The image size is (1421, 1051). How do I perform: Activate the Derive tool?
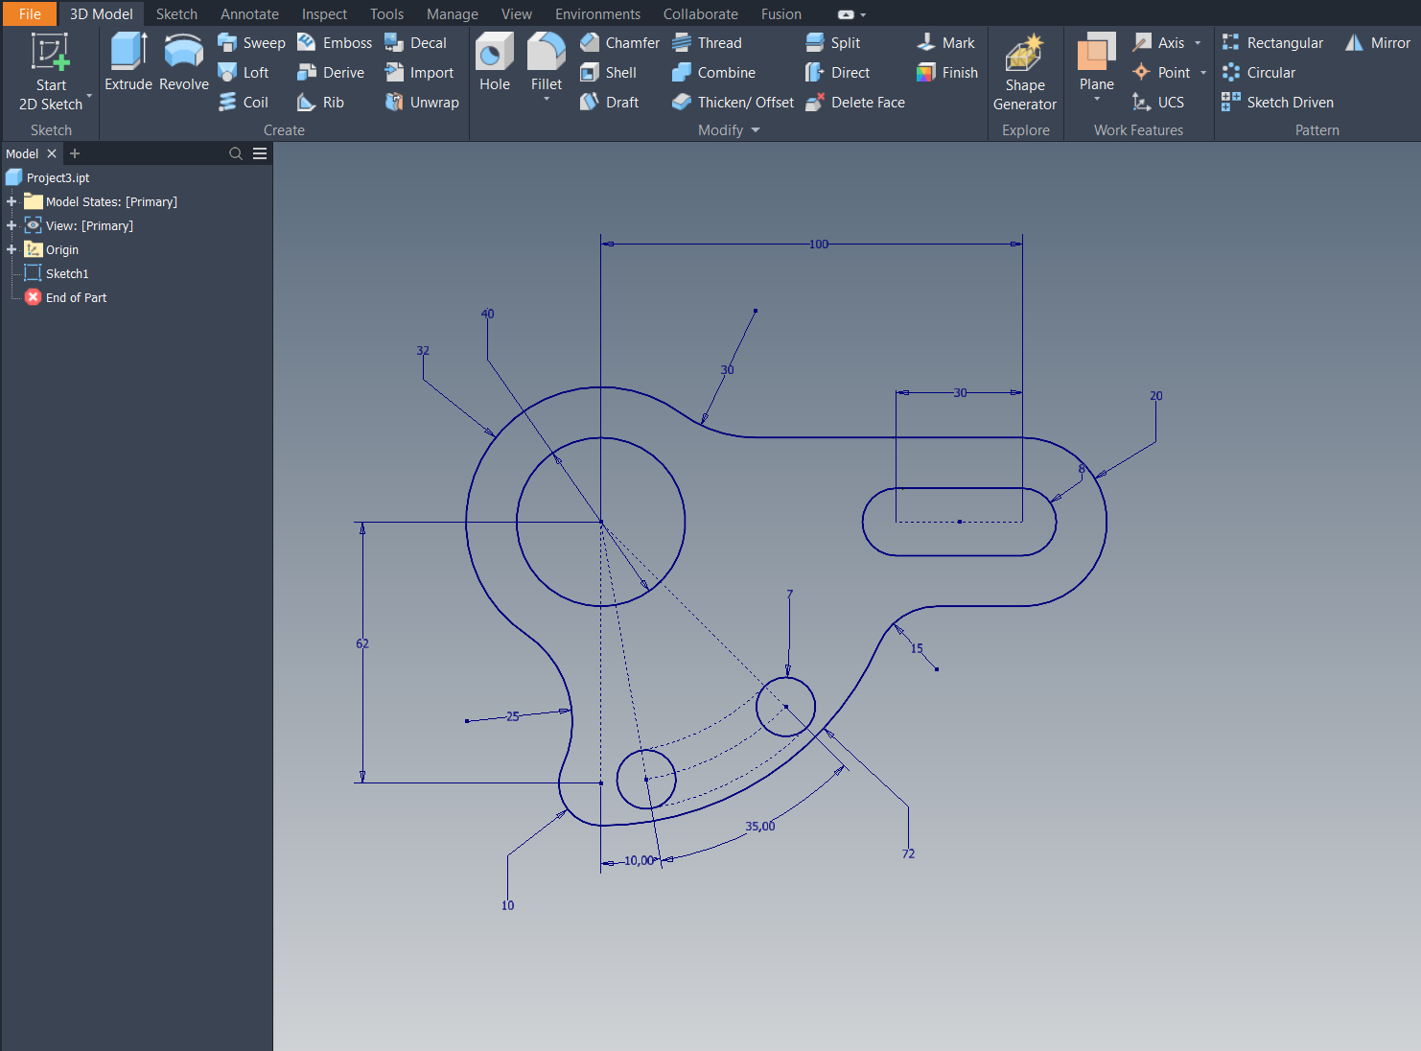pyautogui.click(x=331, y=73)
